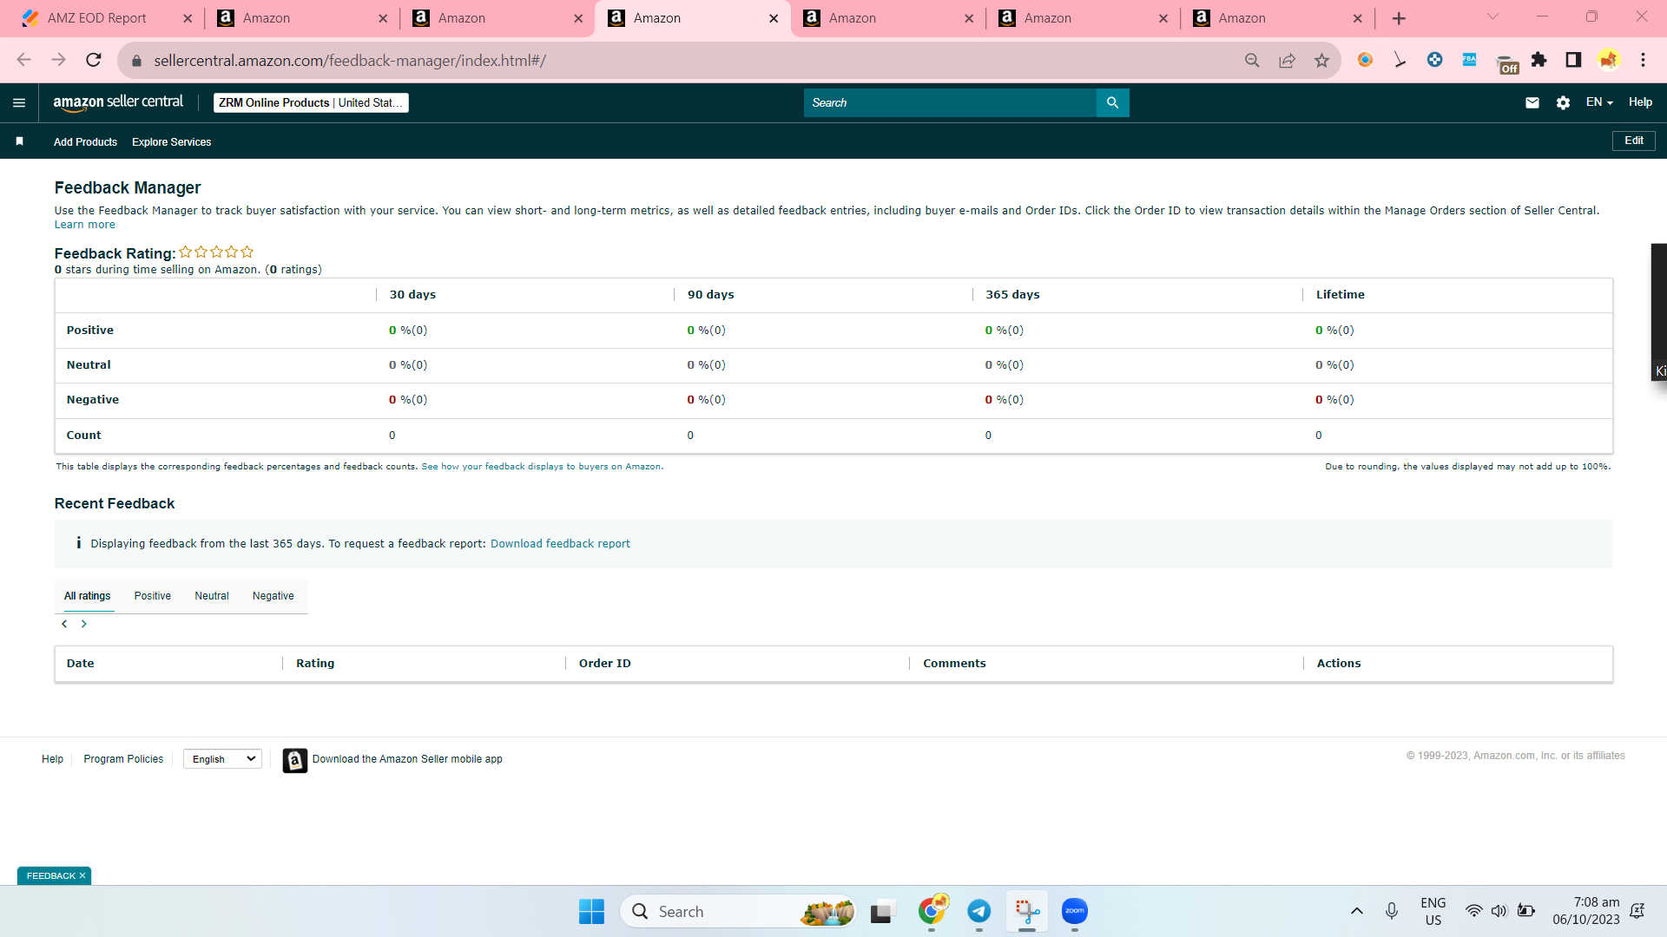Image resolution: width=1667 pixels, height=937 pixels.
Task: Open the volume control in system tray
Action: click(1499, 912)
